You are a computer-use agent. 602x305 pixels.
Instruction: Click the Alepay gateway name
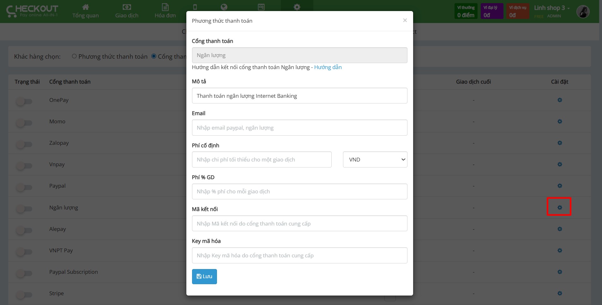tap(57, 229)
